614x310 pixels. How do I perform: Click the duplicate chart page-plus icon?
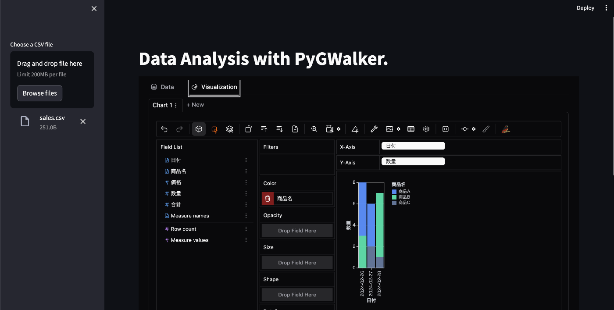pyautogui.click(x=295, y=129)
